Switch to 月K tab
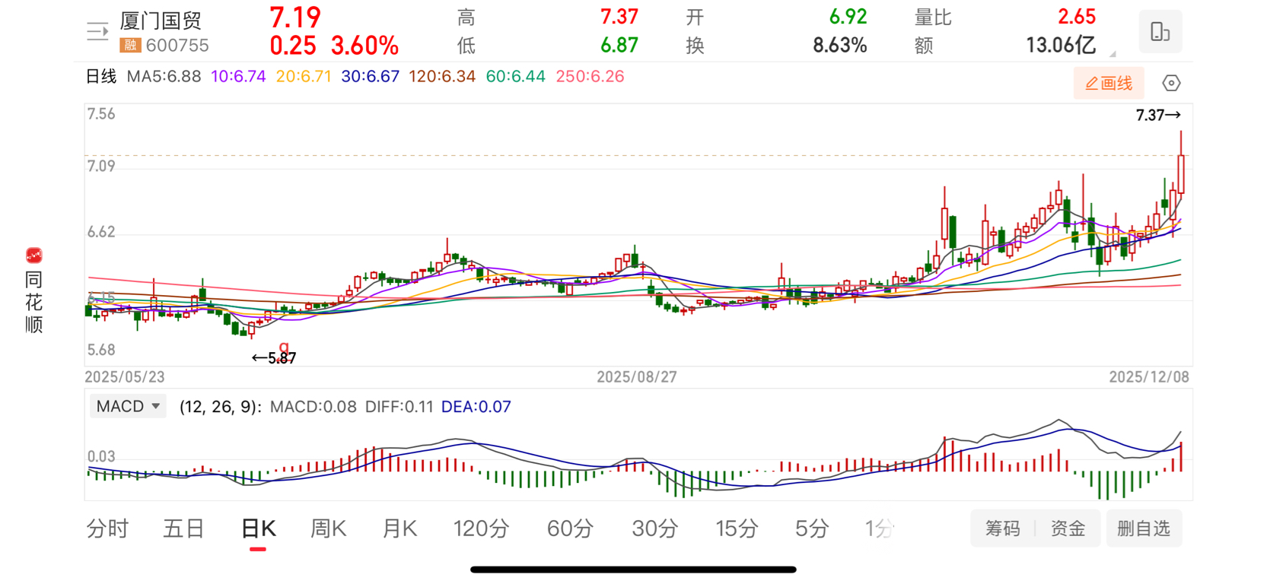 [x=400, y=528]
